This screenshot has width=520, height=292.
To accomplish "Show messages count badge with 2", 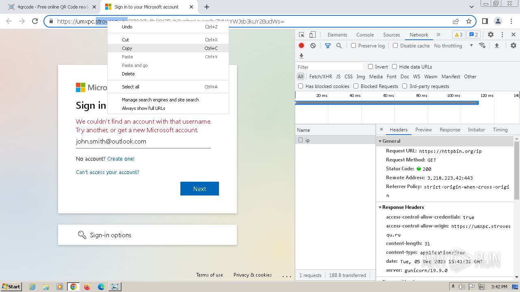I will (473, 35).
